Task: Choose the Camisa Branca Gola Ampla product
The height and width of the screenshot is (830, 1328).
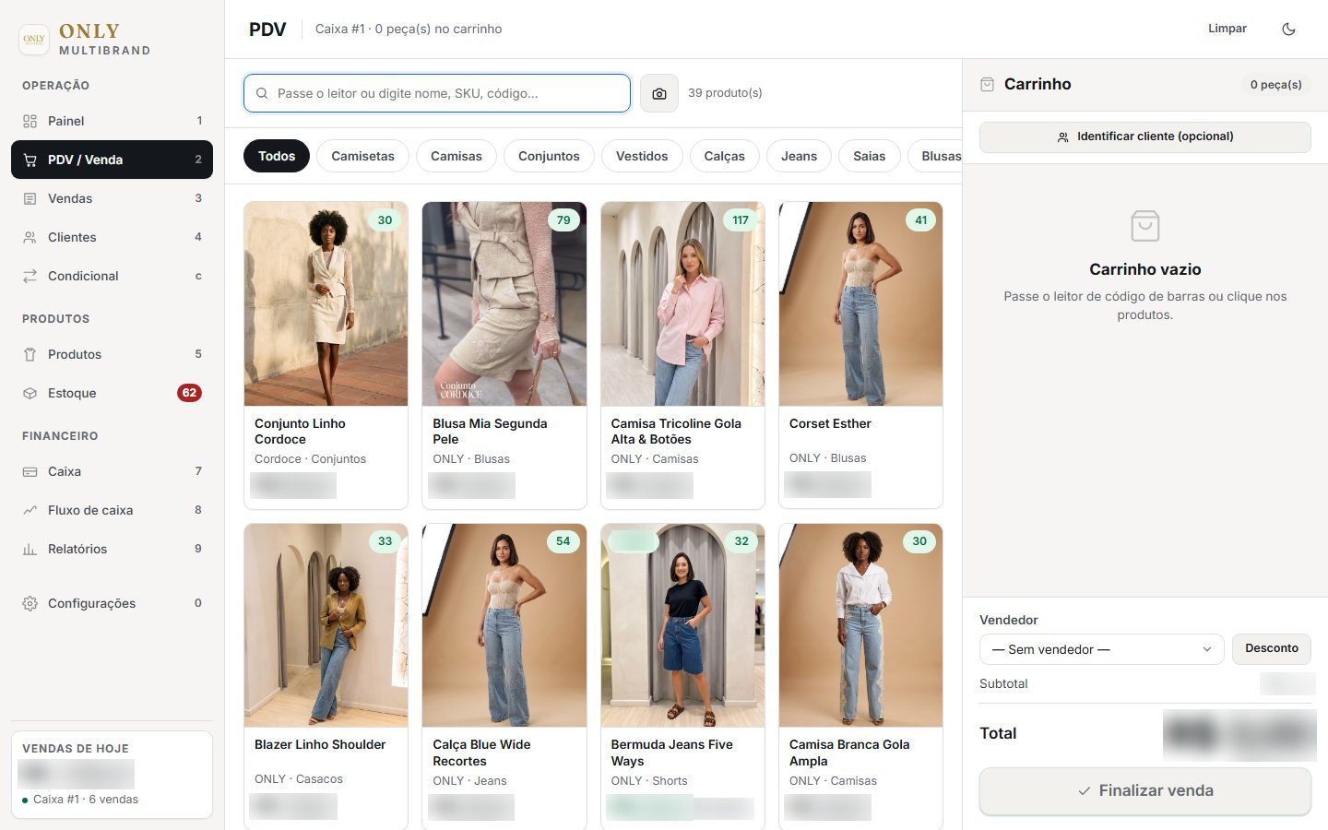Action: (860, 676)
